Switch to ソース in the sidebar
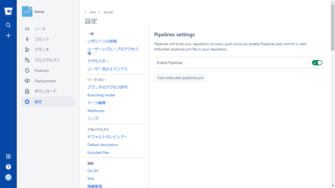Screen dimensions: 335x188 (40, 29)
